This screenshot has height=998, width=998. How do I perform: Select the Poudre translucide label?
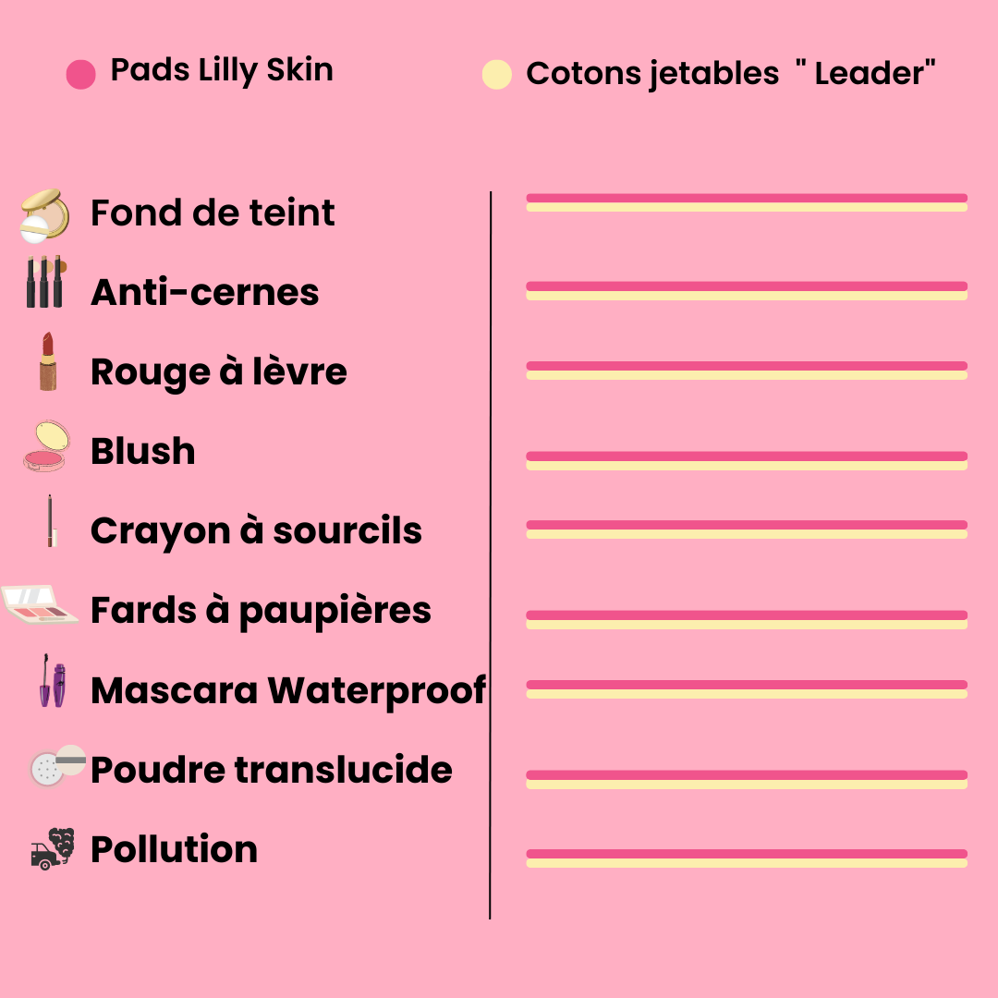click(x=272, y=770)
